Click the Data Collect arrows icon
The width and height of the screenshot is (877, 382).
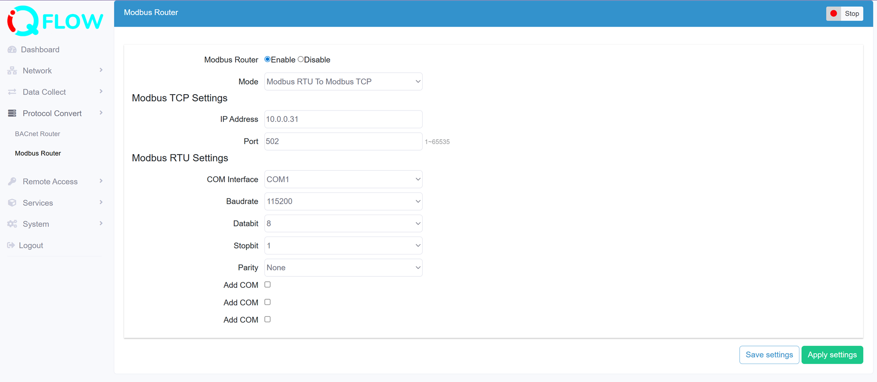point(12,92)
